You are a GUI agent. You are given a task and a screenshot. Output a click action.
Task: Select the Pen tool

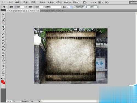point(3,60)
